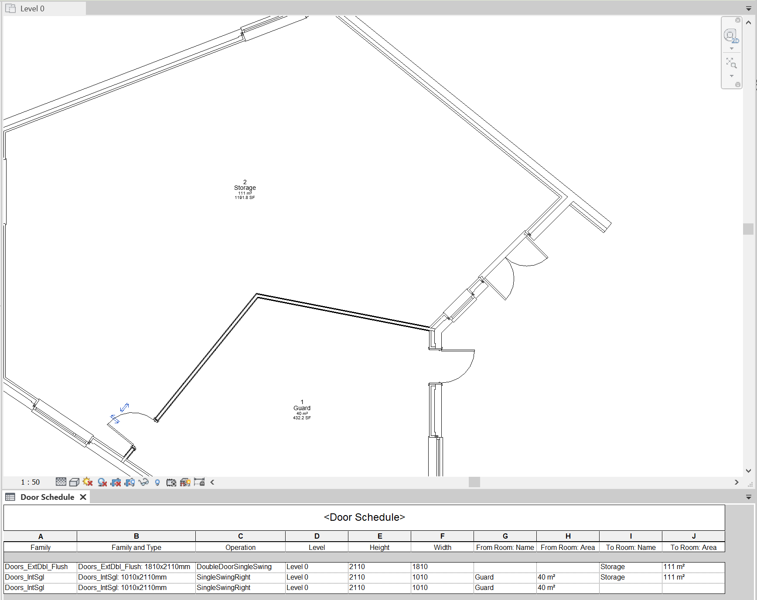Click the Temporary View Properties icon
757x600 pixels.
point(171,482)
